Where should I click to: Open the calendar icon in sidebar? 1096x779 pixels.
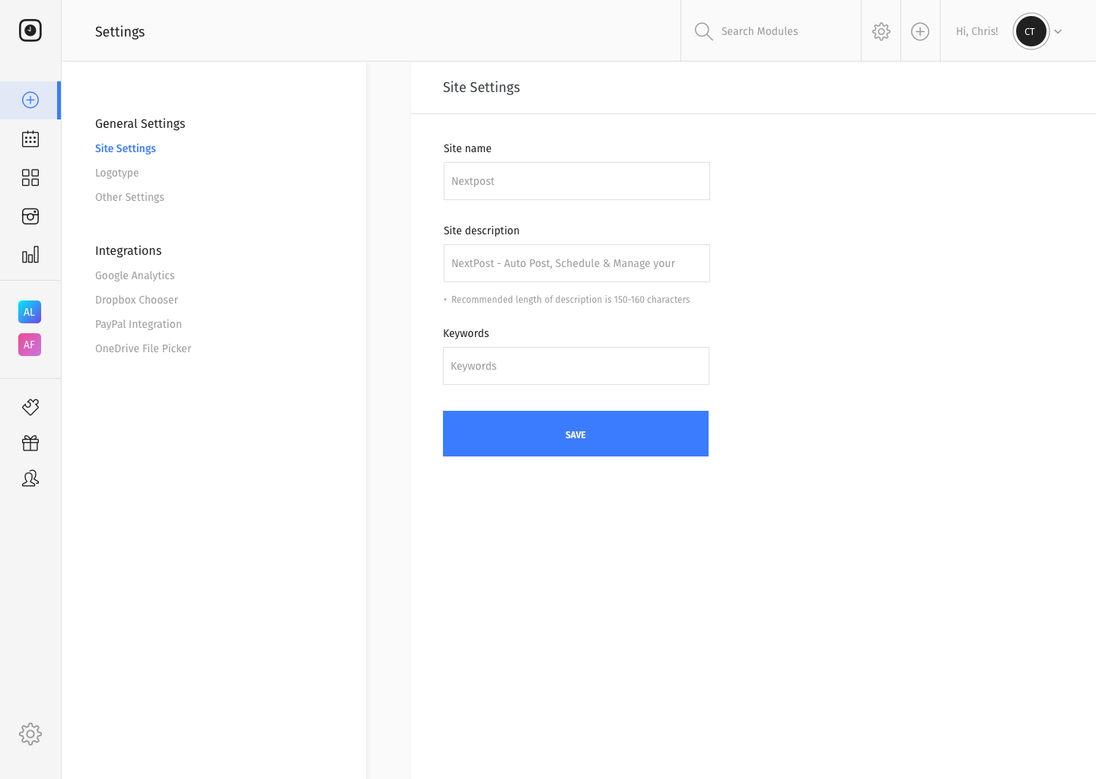pyautogui.click(x=30, y=138)
